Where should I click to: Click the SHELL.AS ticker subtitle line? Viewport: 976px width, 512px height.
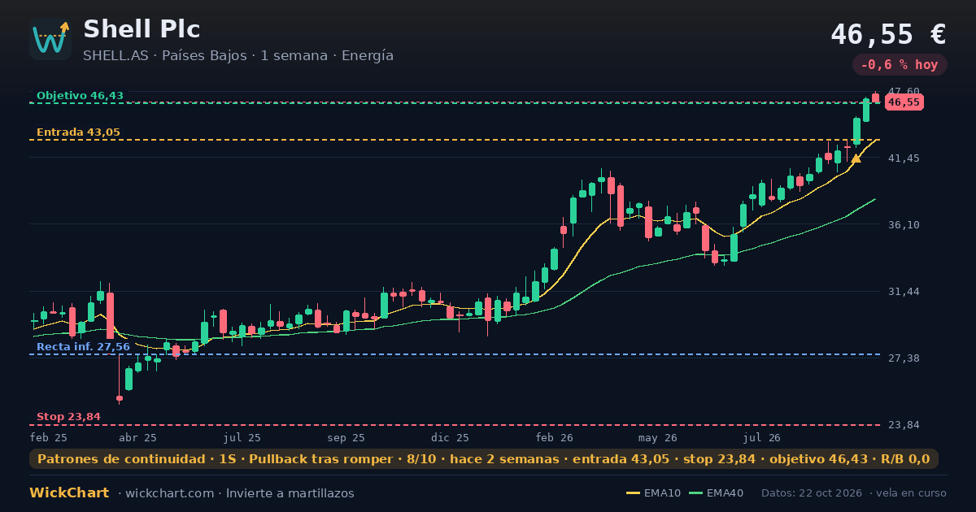coord(238,56)
